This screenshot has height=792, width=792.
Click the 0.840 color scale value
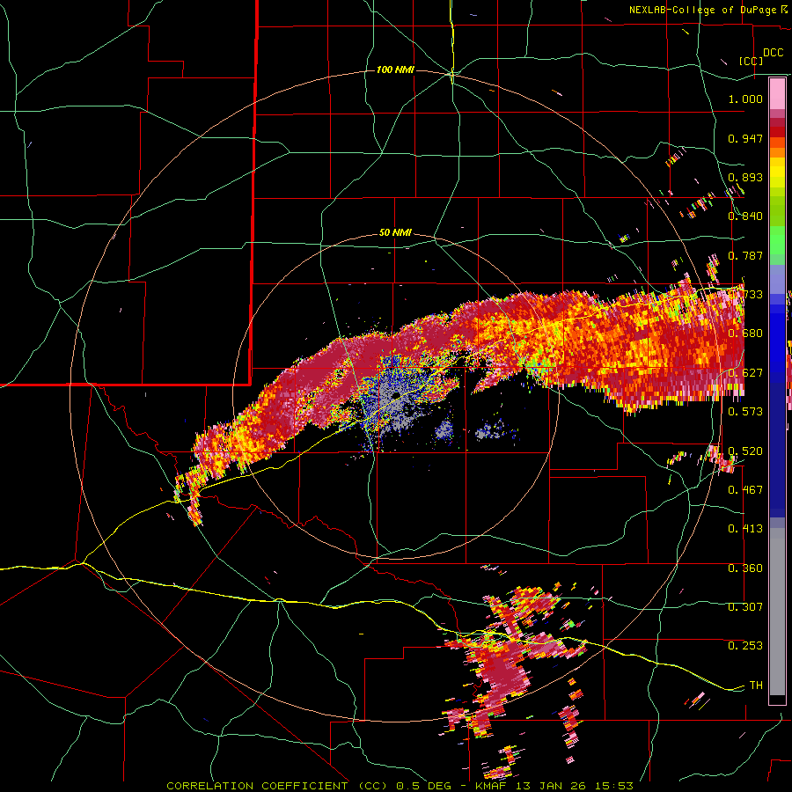(745, 216)
